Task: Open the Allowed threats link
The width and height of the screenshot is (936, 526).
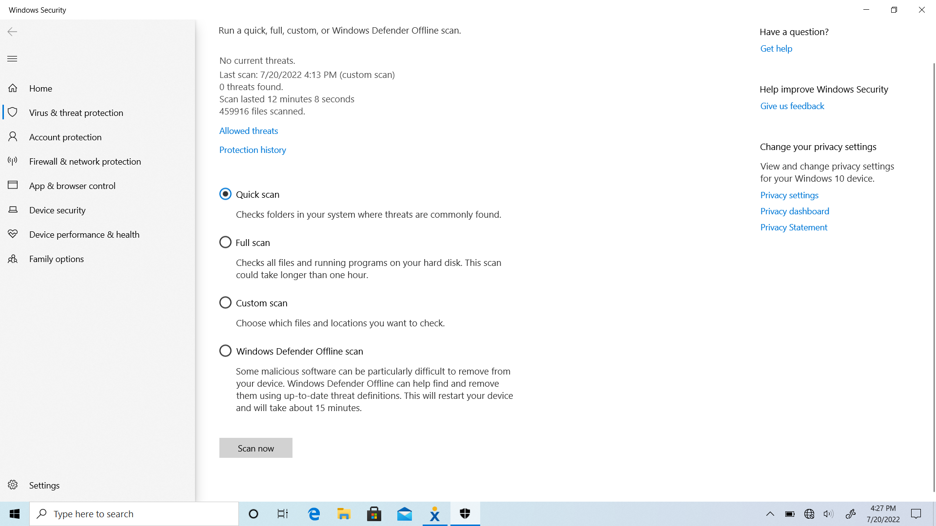Action: point(249,131)
